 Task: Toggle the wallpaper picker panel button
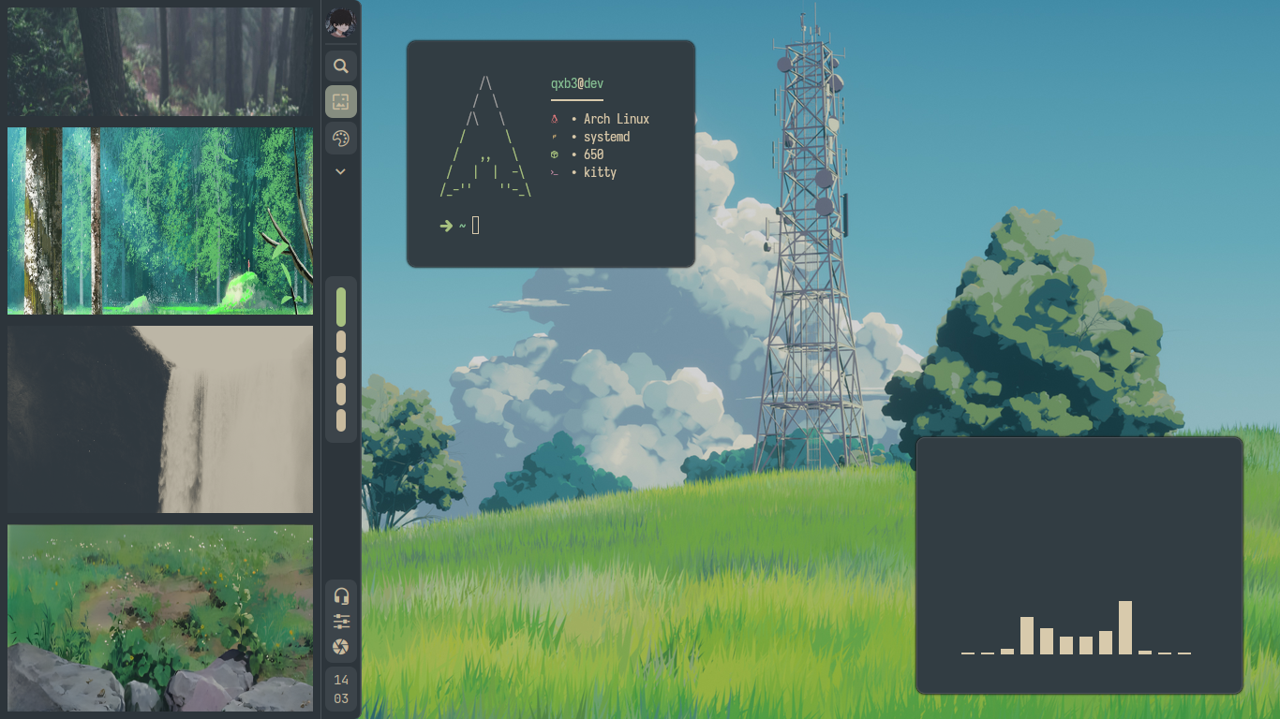[341, 101]
